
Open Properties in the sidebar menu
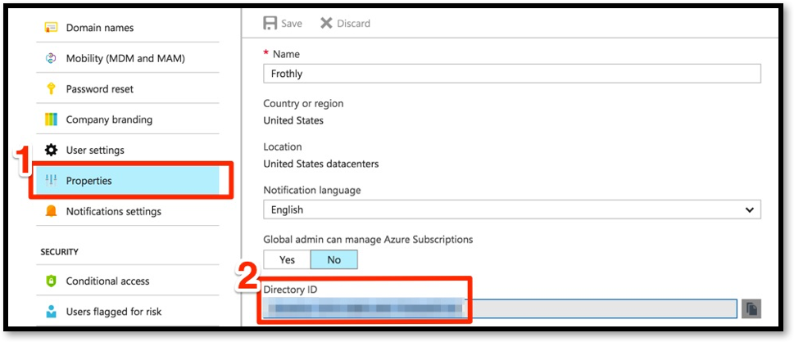pos(89,181)
